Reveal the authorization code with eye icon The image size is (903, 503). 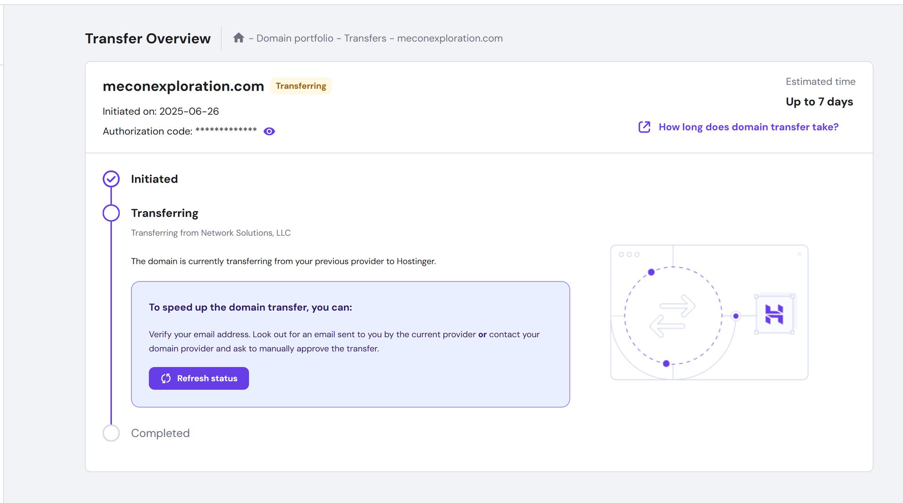(x=269, y=131)
